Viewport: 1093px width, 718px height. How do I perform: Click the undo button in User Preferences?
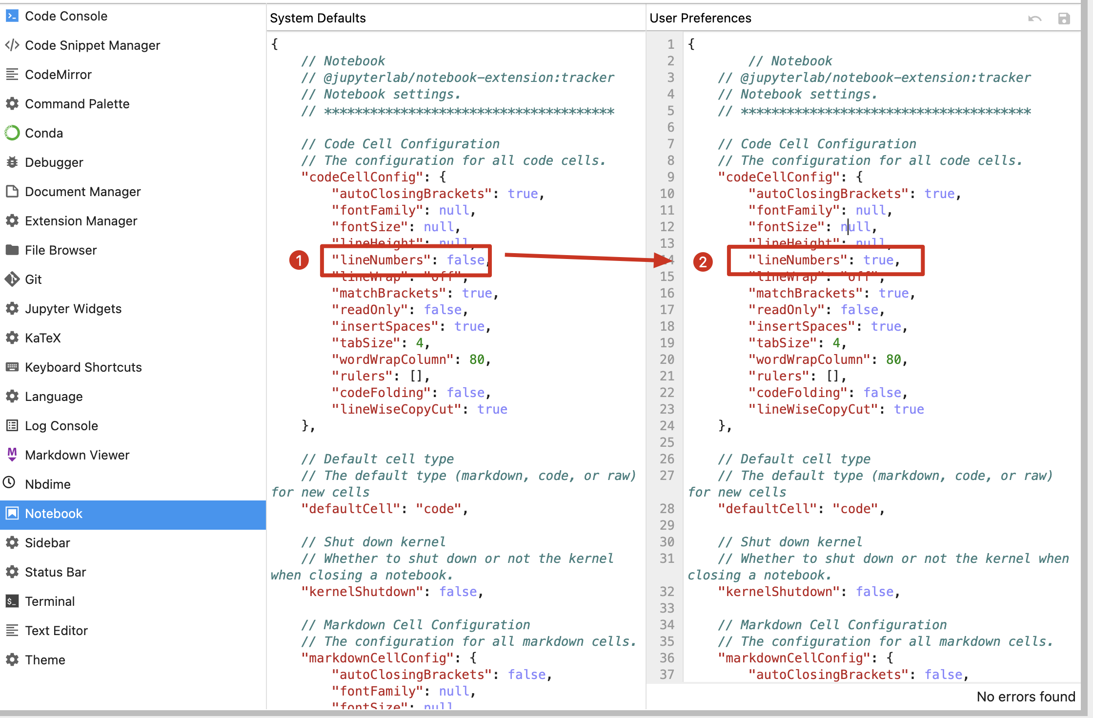tap(1035, 15)
